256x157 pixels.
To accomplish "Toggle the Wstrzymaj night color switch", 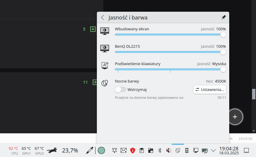I will click(121, 89).
